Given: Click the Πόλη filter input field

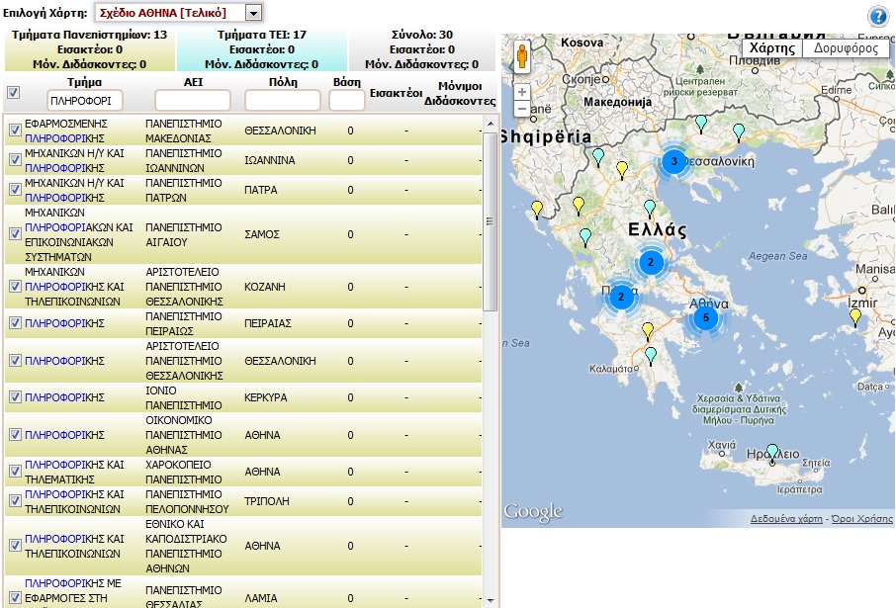Looking at the screenshot, I should tap(282, 101).
